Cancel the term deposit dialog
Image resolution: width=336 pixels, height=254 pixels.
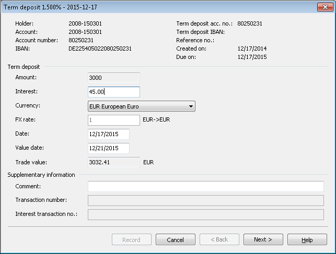pos(176,240)
